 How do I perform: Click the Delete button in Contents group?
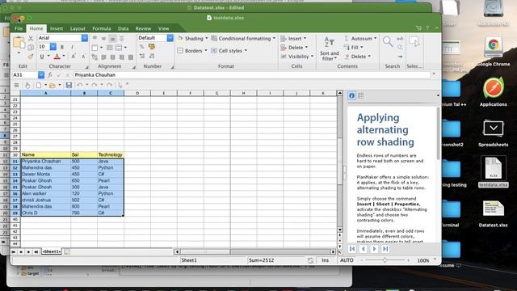357,57
